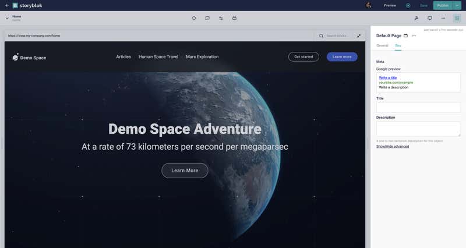Click the Show/Hide advanced link
Viewport: 466px width, 248px height.
point(393,146)
